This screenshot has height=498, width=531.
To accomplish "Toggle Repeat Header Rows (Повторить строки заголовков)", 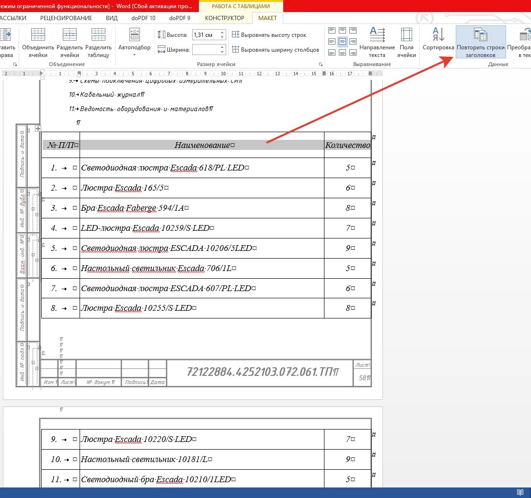I will point(481,42).
